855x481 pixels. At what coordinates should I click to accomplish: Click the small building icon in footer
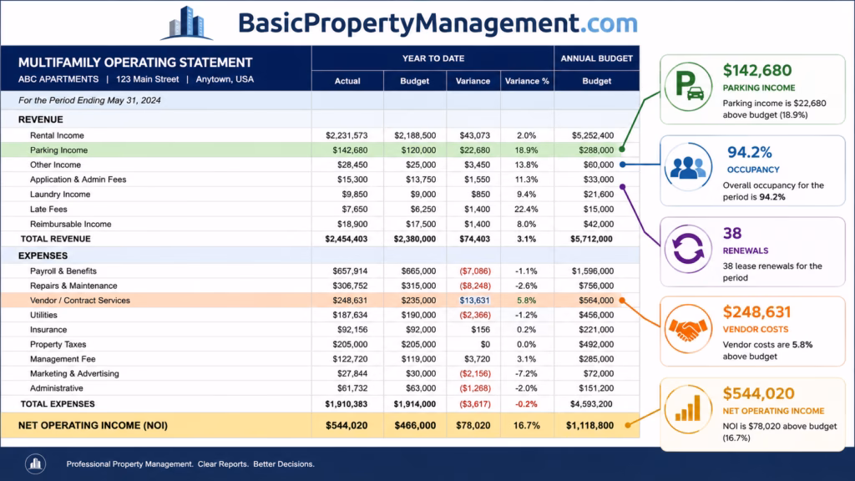[35, 464]
